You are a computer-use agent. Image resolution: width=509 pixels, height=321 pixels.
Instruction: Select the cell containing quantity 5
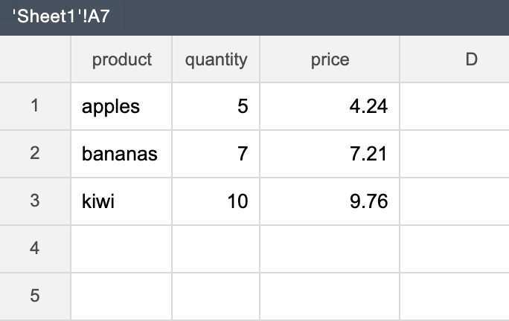(x=216, y=106)
